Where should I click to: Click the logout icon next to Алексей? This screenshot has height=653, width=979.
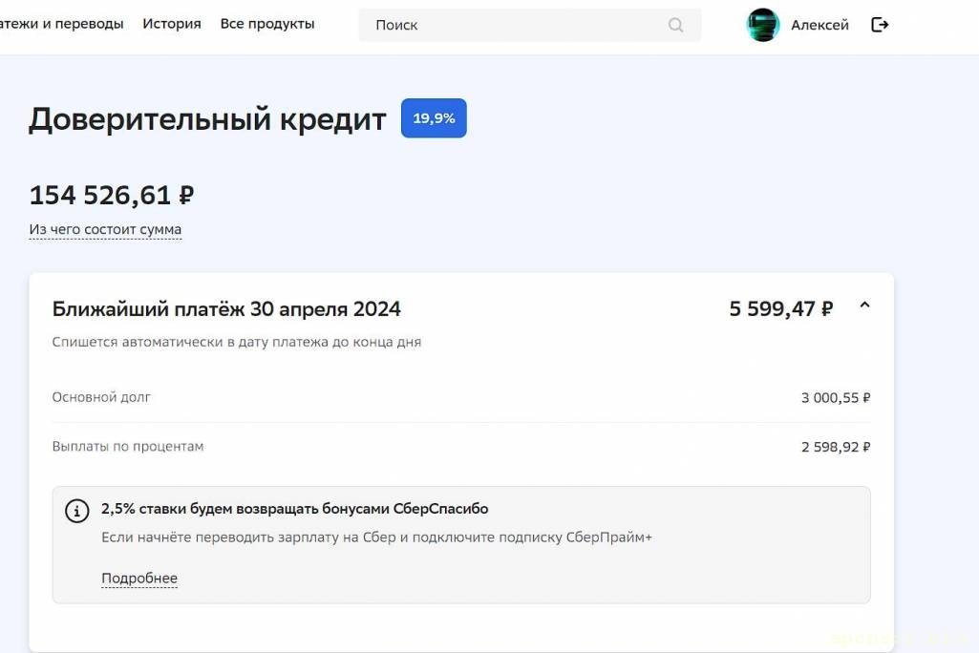click(x=880, y=25)
